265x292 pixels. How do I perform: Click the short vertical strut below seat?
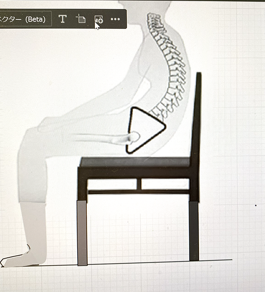pyautogui.click(x=139, y=184)
